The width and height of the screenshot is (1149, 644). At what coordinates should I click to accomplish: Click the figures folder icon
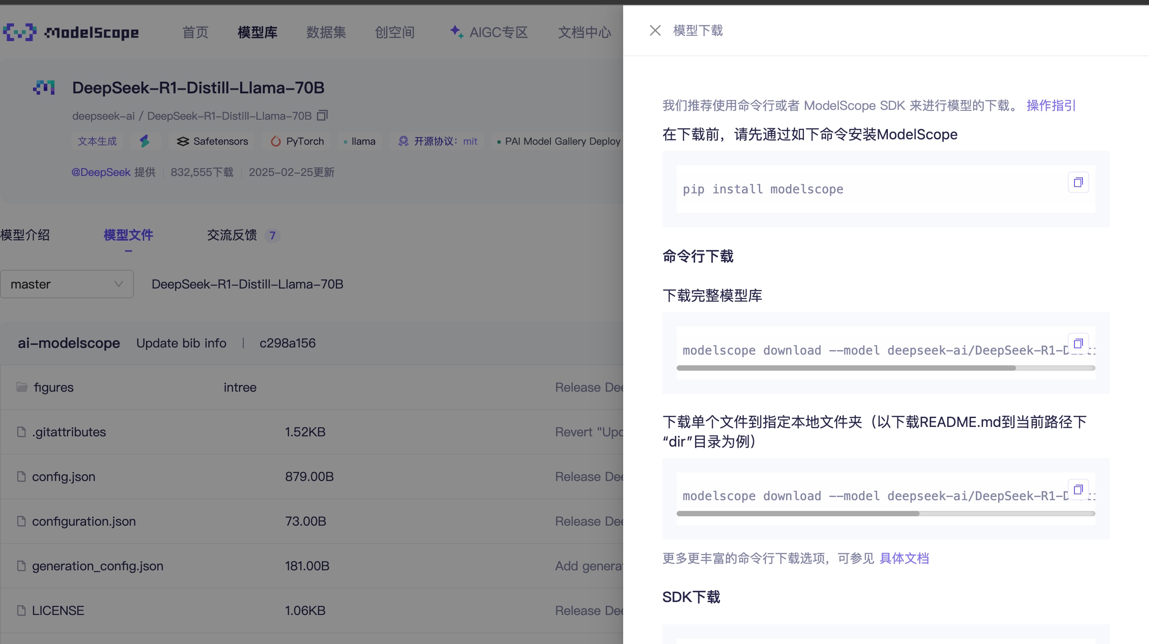click(22, 387)
